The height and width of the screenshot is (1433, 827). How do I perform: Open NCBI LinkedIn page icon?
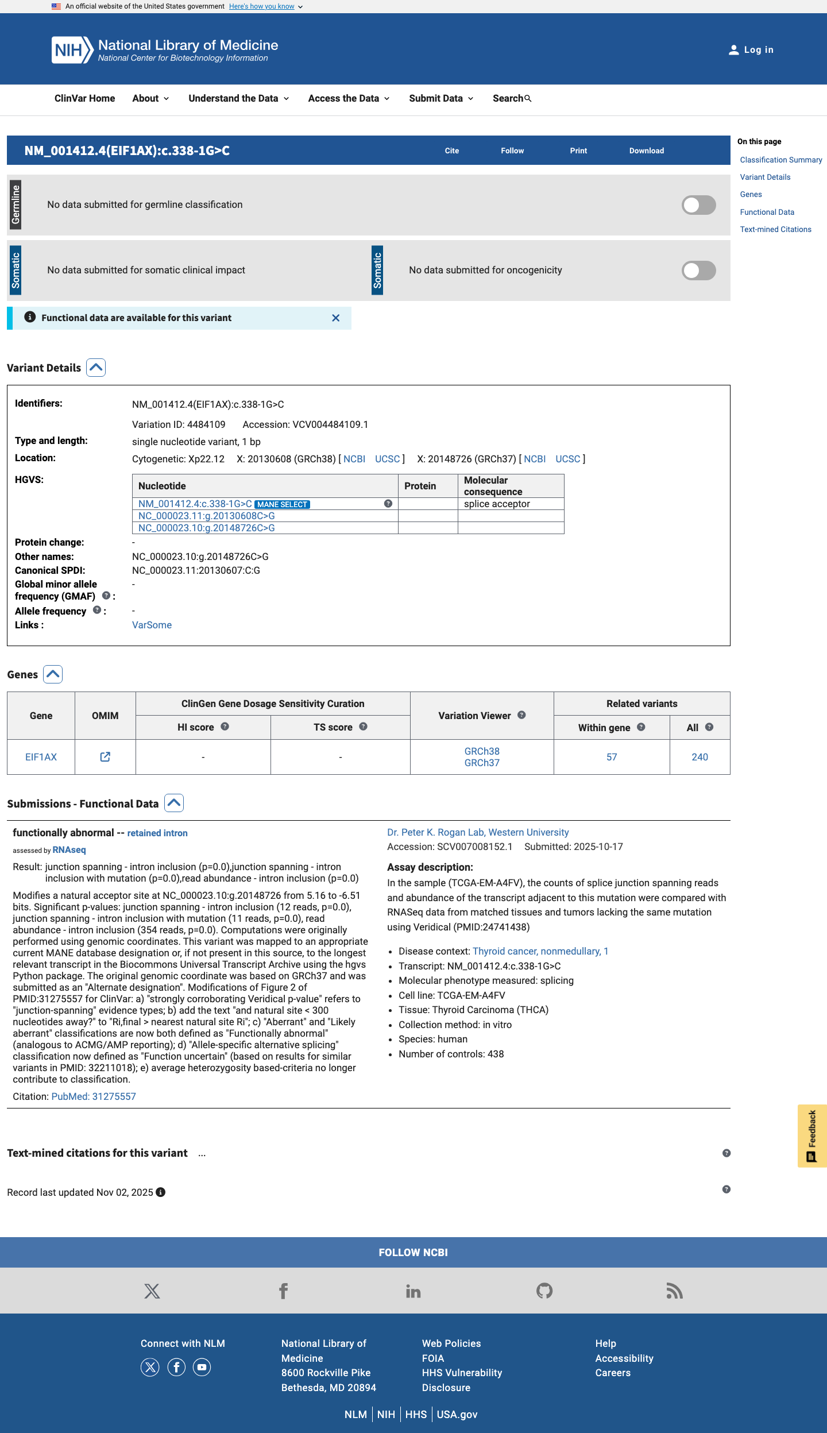[413, 1292]
